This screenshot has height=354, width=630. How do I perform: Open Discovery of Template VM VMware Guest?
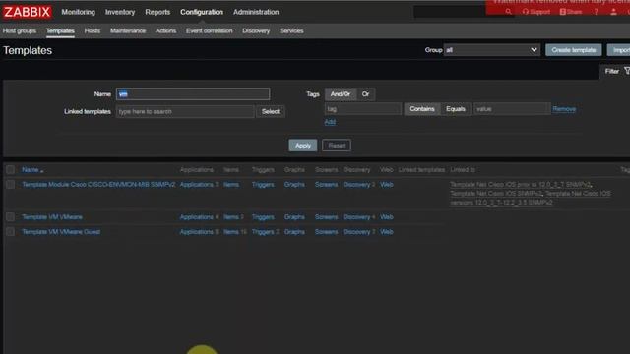coord(356,232)
